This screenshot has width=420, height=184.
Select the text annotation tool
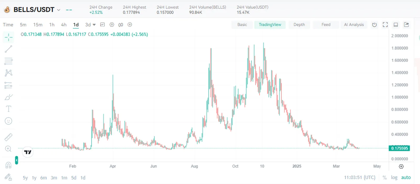point(8,109)
